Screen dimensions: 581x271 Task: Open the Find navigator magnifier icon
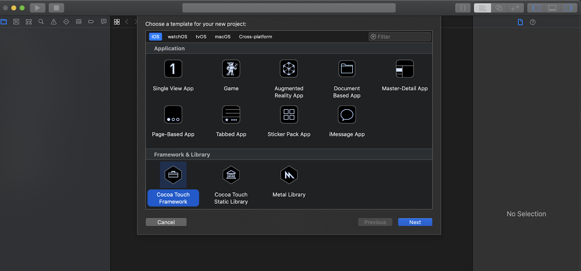[41, 22]
